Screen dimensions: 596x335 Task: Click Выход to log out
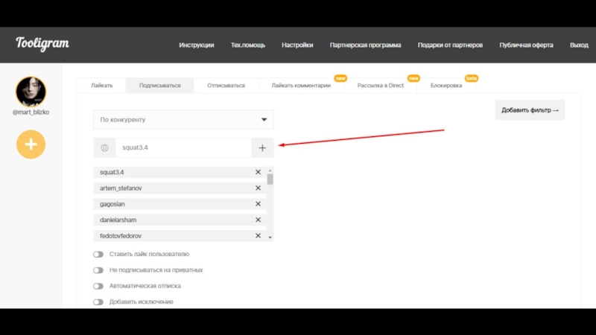(x=579, y=45)
